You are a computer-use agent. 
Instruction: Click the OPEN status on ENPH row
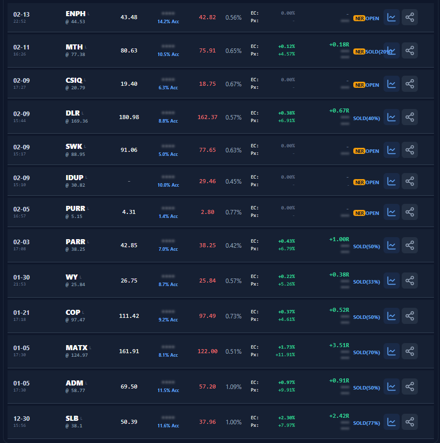[x=372, y=18]
